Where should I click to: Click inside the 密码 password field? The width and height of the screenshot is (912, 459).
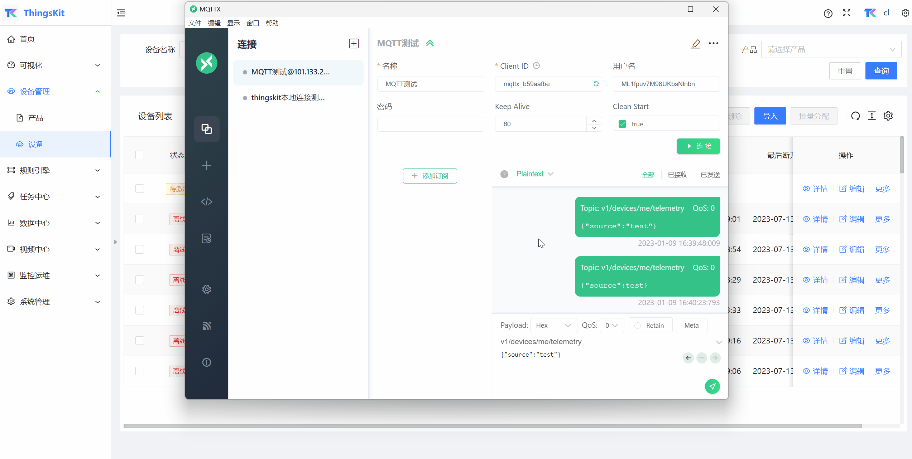click(431, 124)
